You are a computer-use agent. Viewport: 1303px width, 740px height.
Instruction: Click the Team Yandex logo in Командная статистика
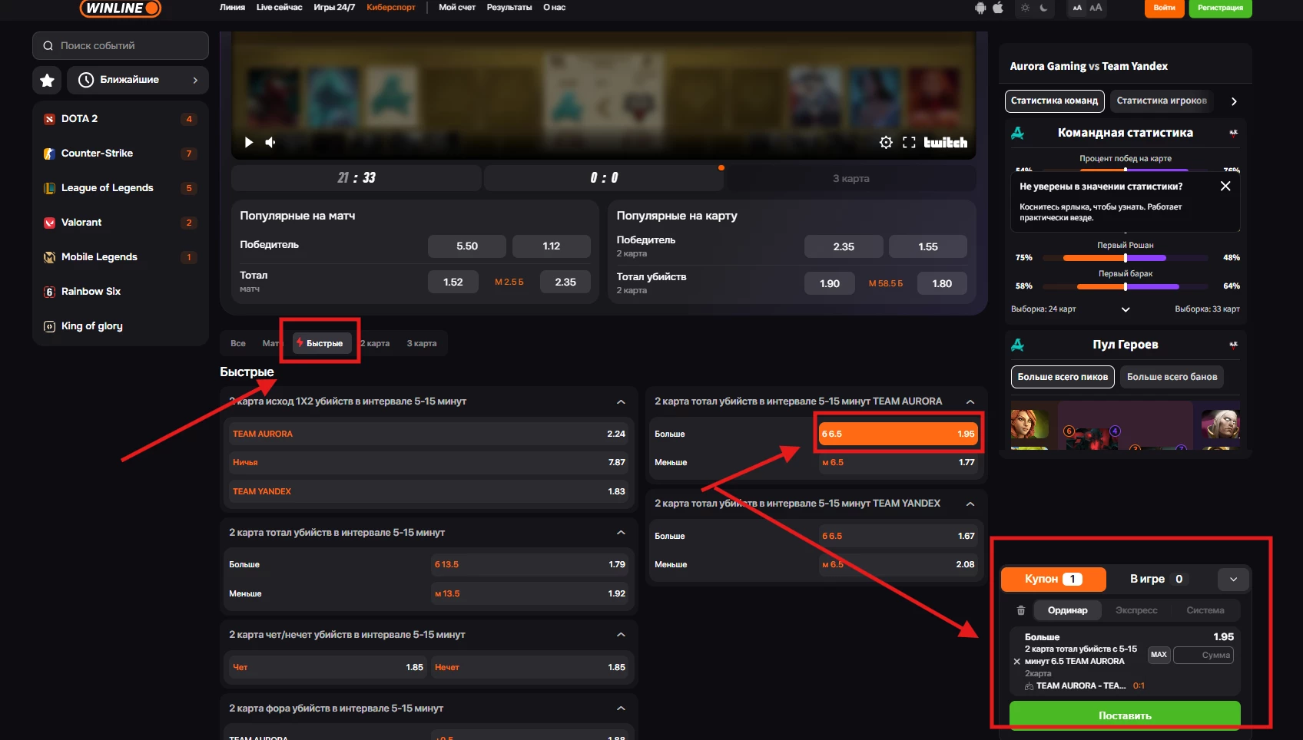[1233, 133]
